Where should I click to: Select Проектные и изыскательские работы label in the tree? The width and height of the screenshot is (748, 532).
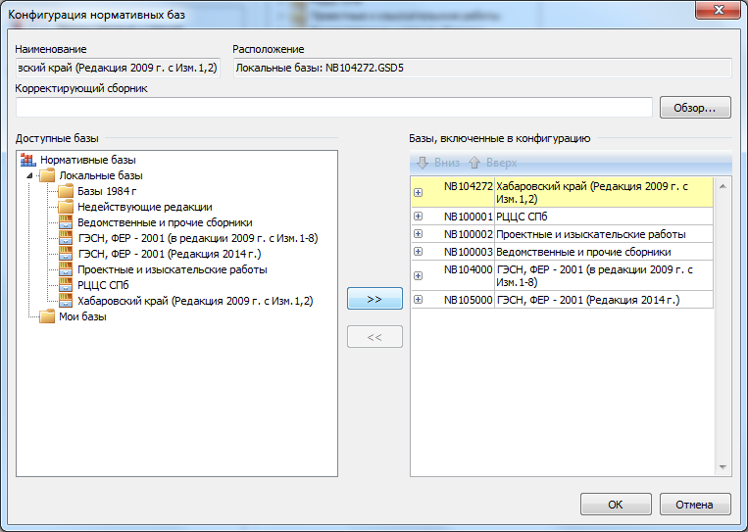click(173, 269)
